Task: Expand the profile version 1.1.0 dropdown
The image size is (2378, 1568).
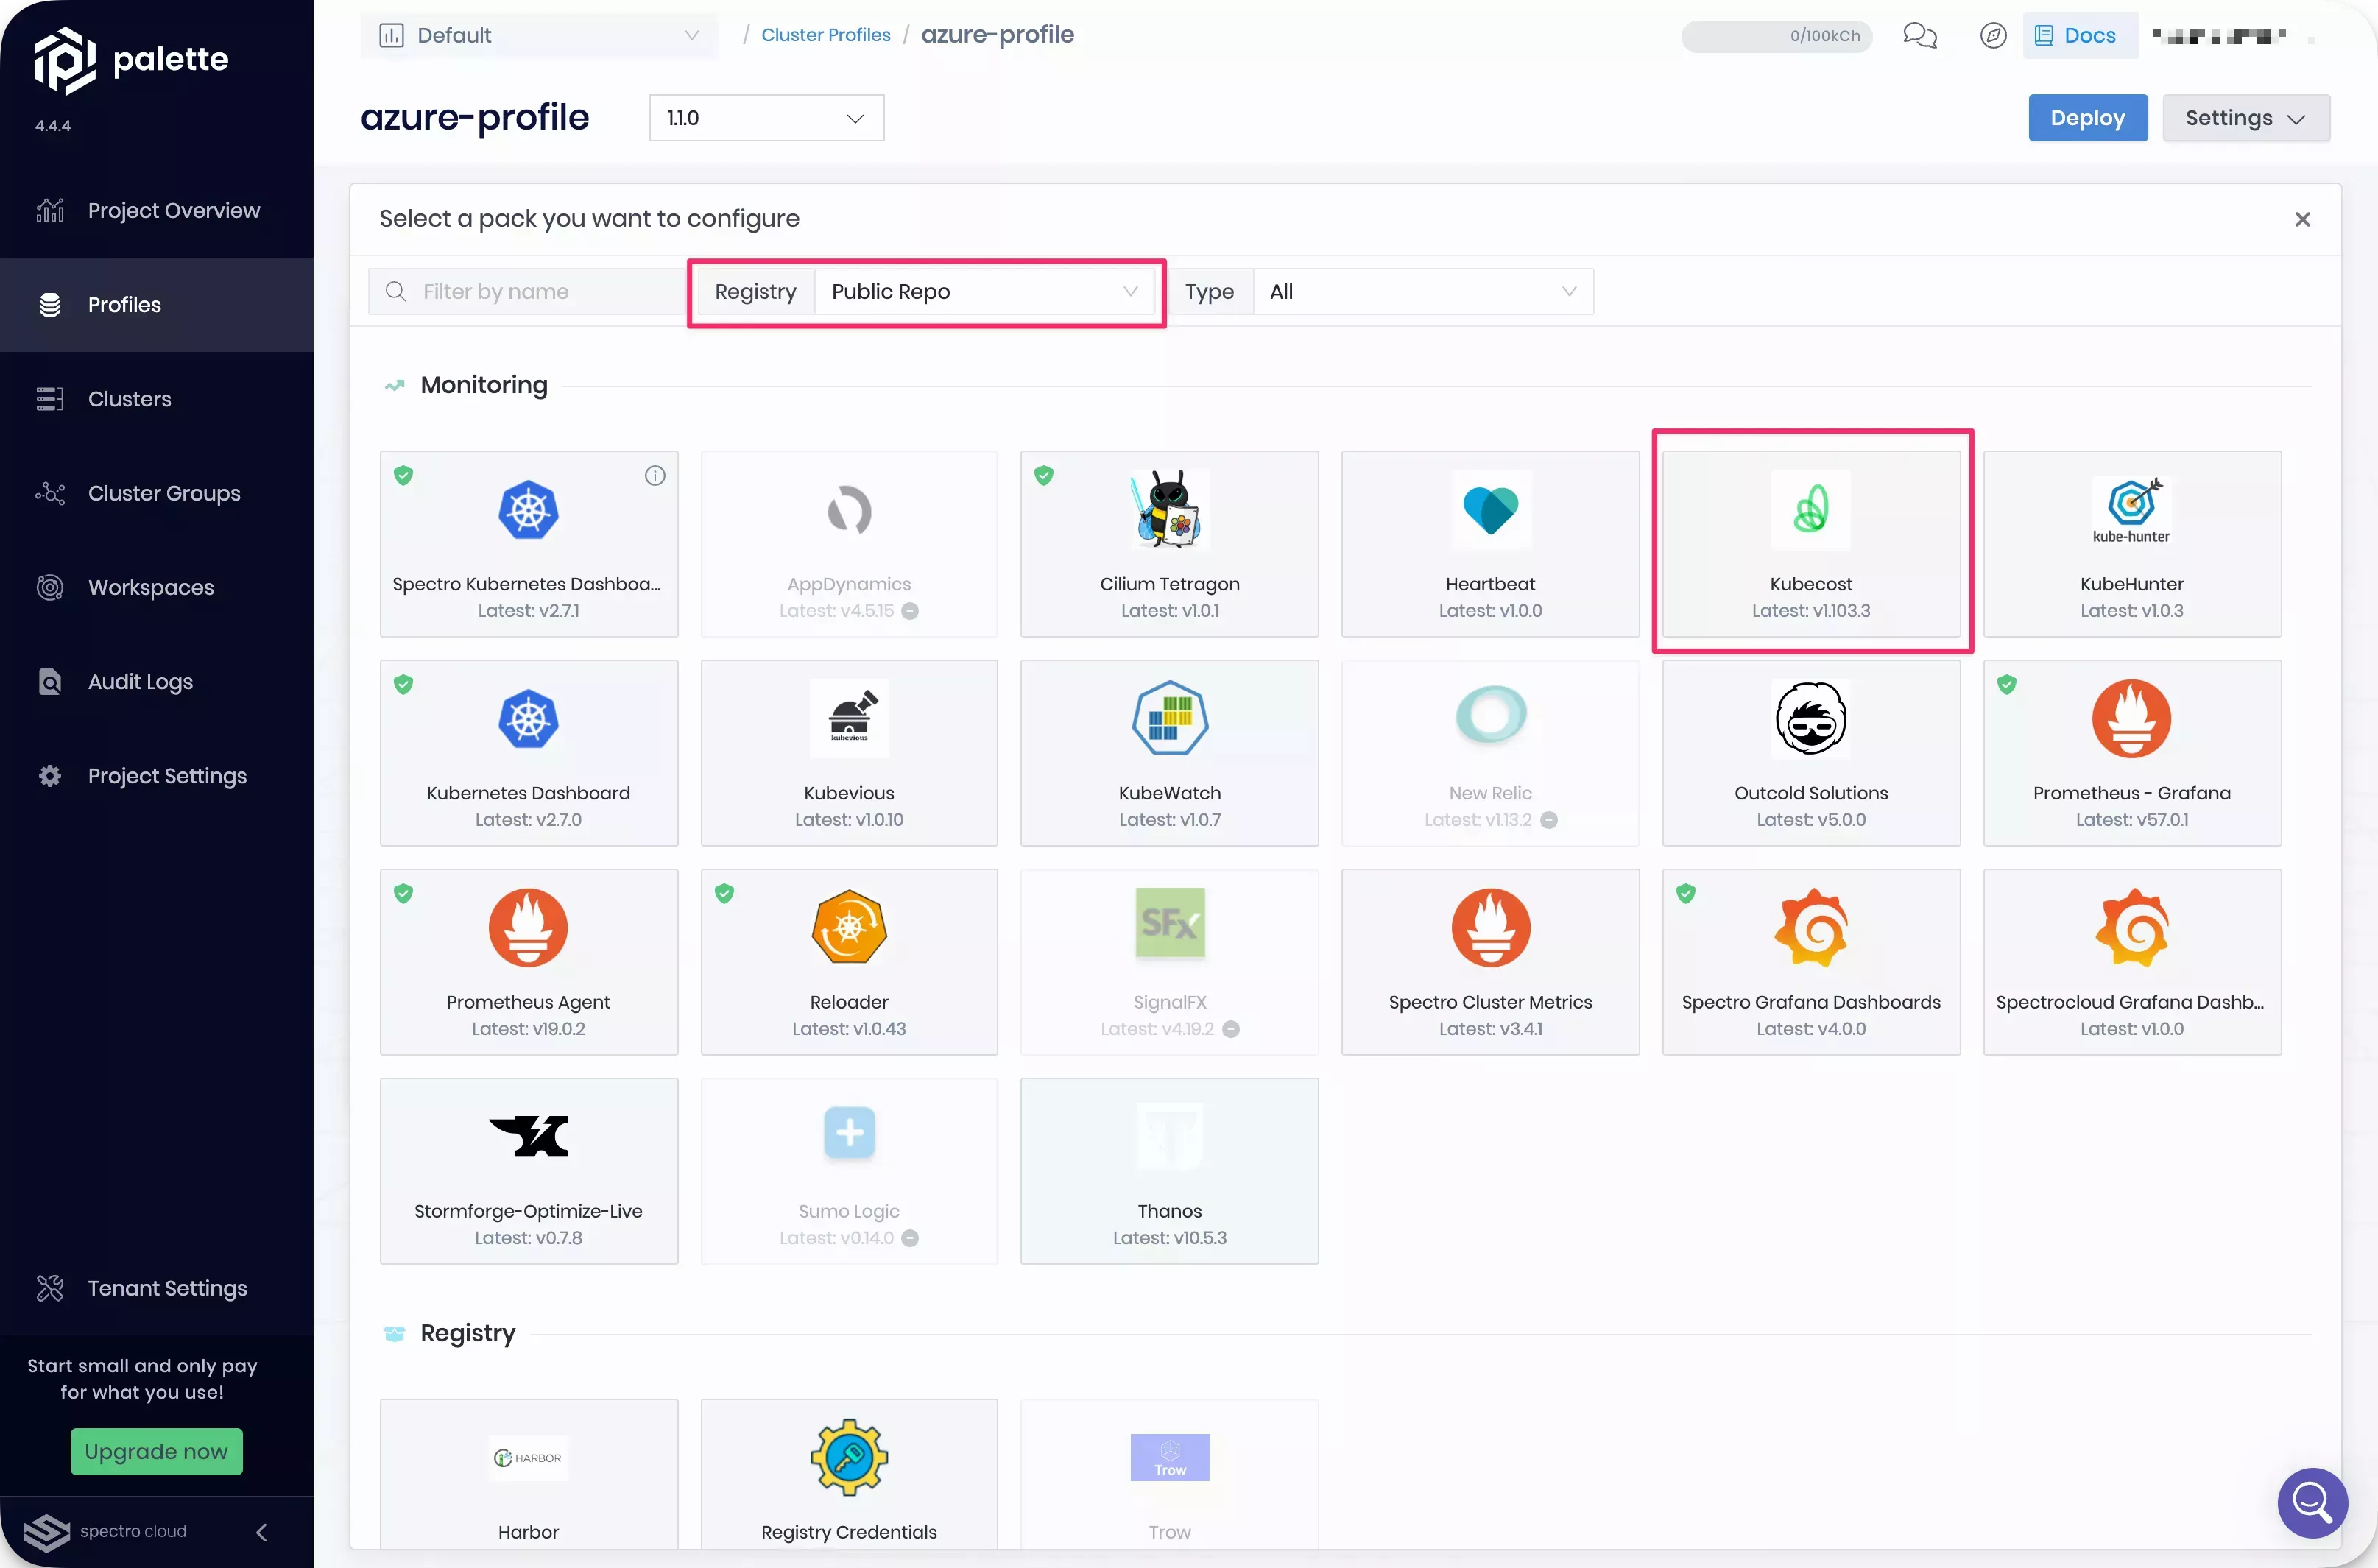Action: (766, 118)
